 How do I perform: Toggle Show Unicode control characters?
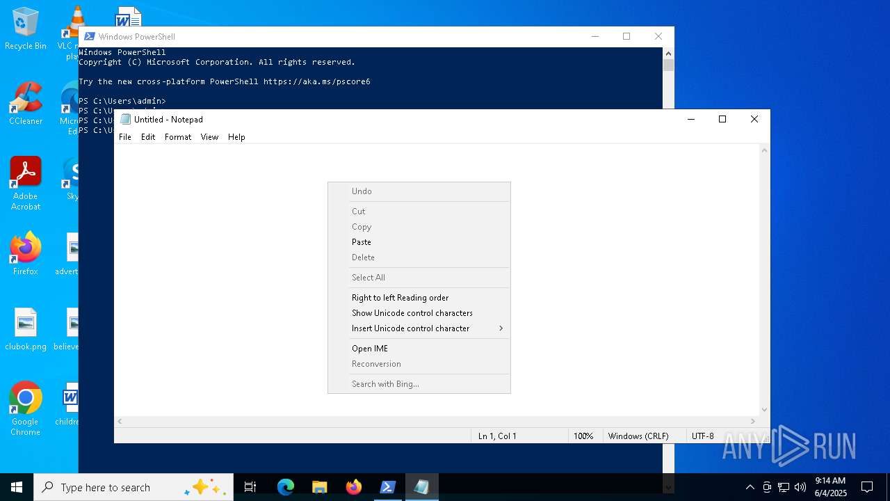(419, 313)
